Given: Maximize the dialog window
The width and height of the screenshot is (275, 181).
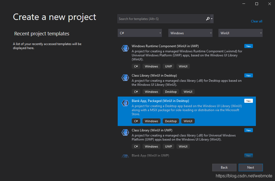Looking at the screenshot, I should coord(257,4).
